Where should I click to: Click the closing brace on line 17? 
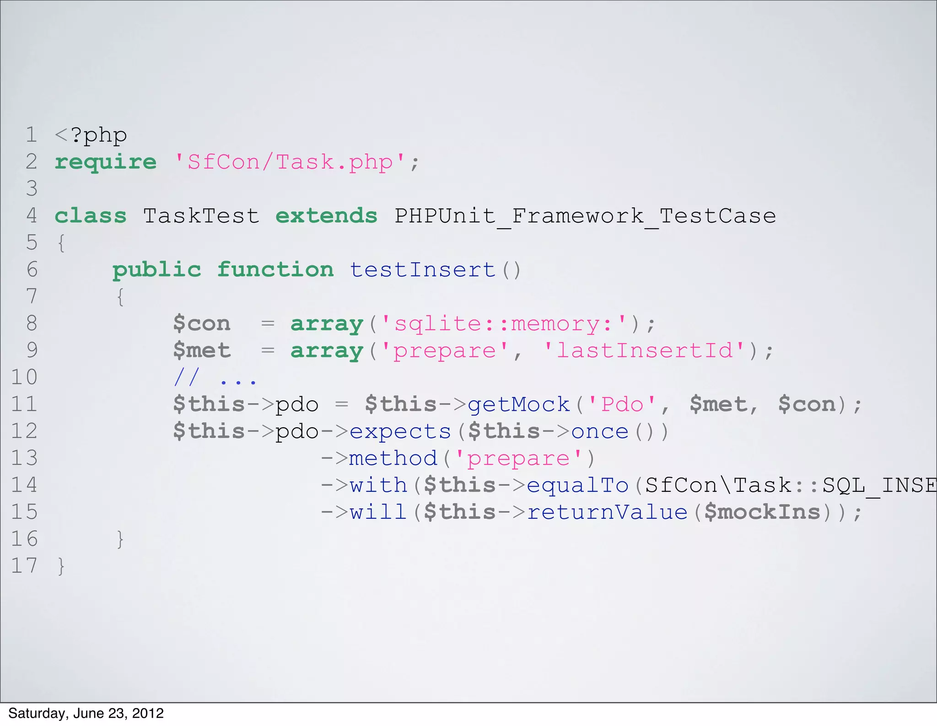click(61, 567)
